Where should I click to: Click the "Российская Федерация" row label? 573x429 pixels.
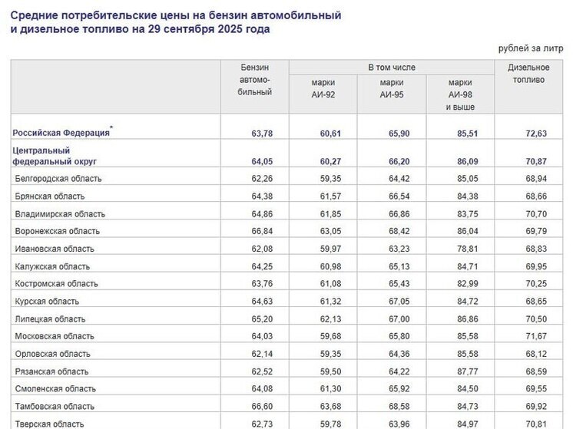(61, 133)
